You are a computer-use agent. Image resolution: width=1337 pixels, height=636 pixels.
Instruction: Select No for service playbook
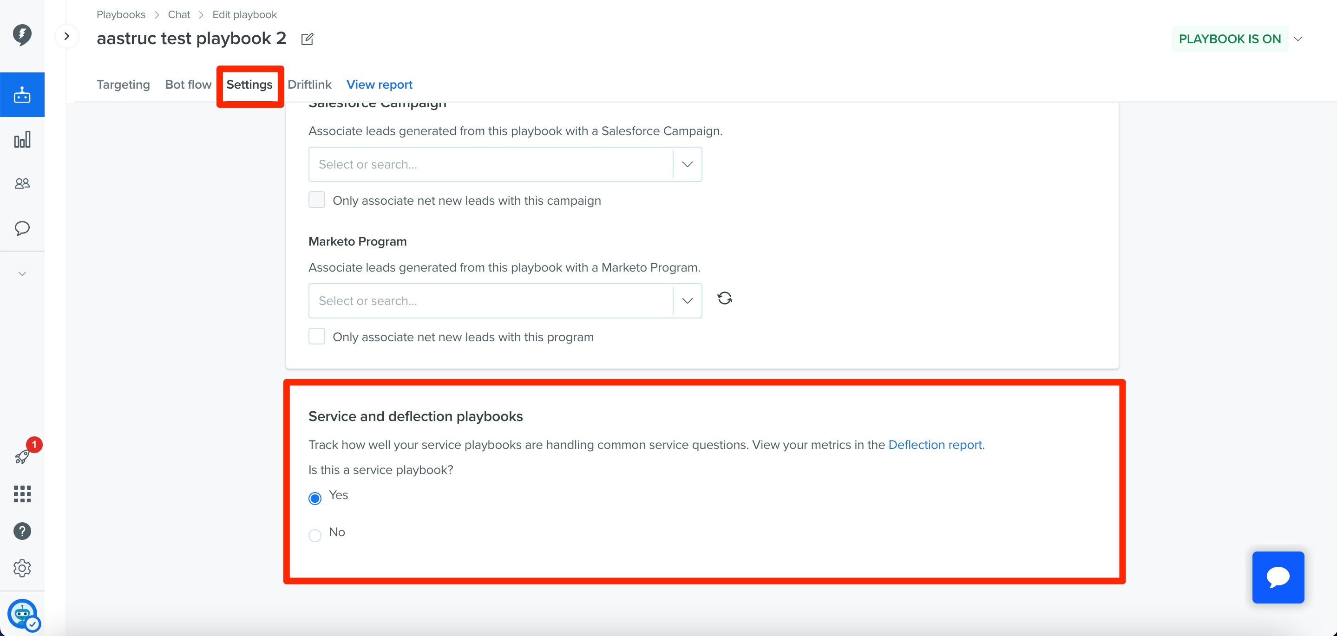pyautogui.click(x=315, y=535)
